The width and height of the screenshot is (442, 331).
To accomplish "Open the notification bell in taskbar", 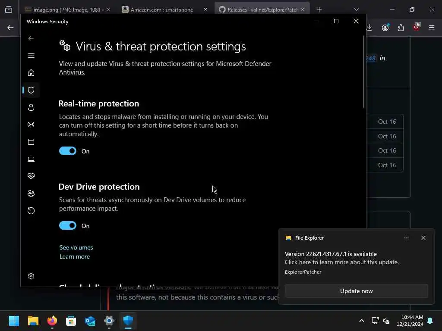I will tap(430, 321).
